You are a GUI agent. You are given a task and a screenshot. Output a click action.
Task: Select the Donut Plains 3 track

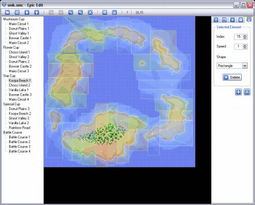pyautogui.click(x=19, y=109)
